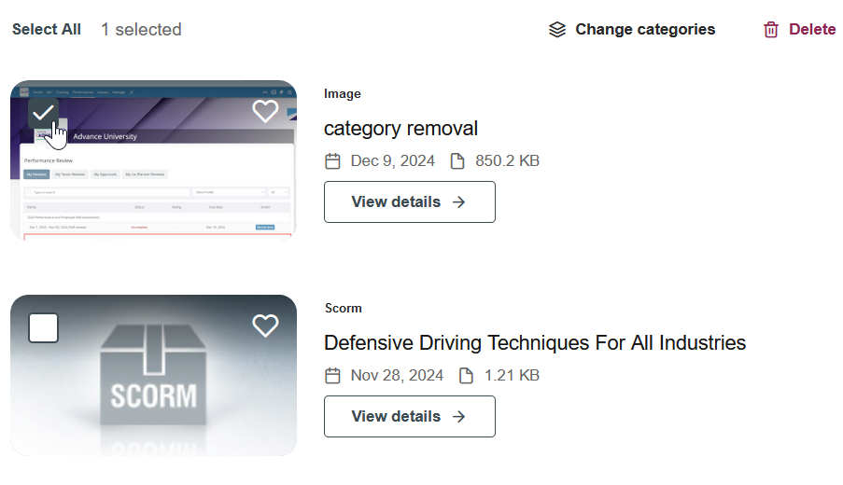Click arrow icon in category removal View details

coord(458,201)
